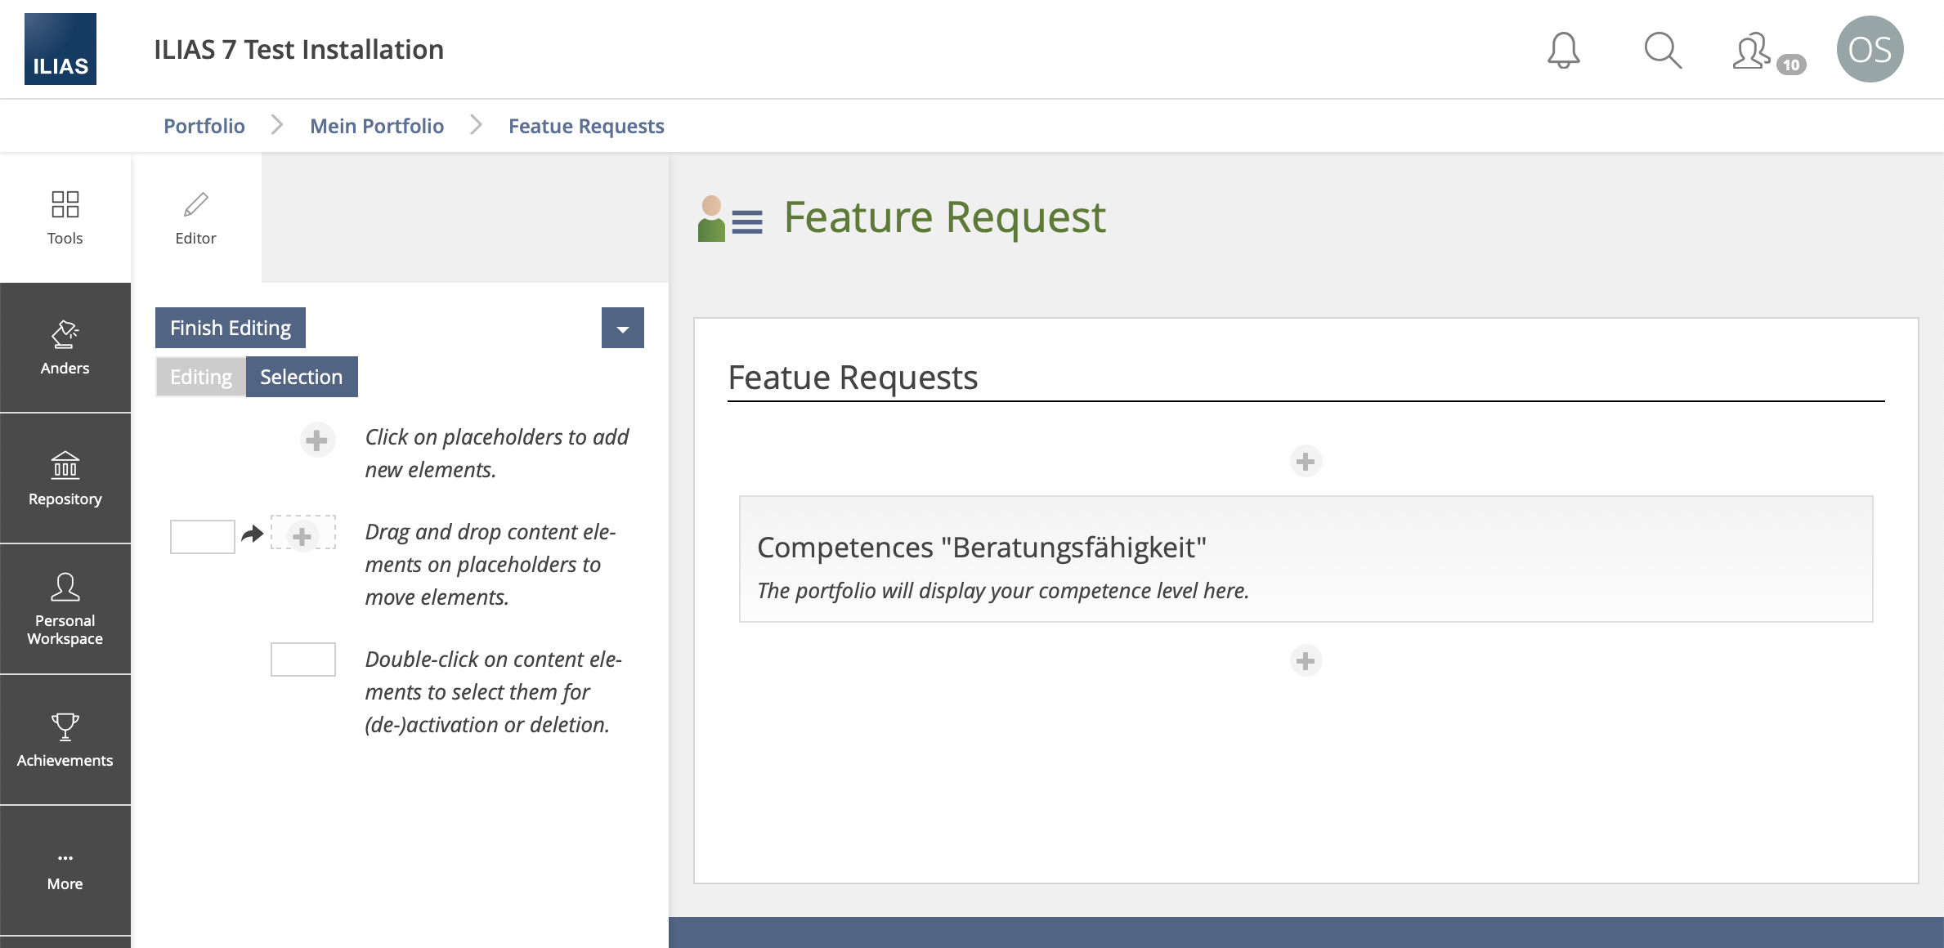Viewport: 1944px width, 948px height.
Task: Open the Achievements trophy menu
Action: (x=65, y=740)
